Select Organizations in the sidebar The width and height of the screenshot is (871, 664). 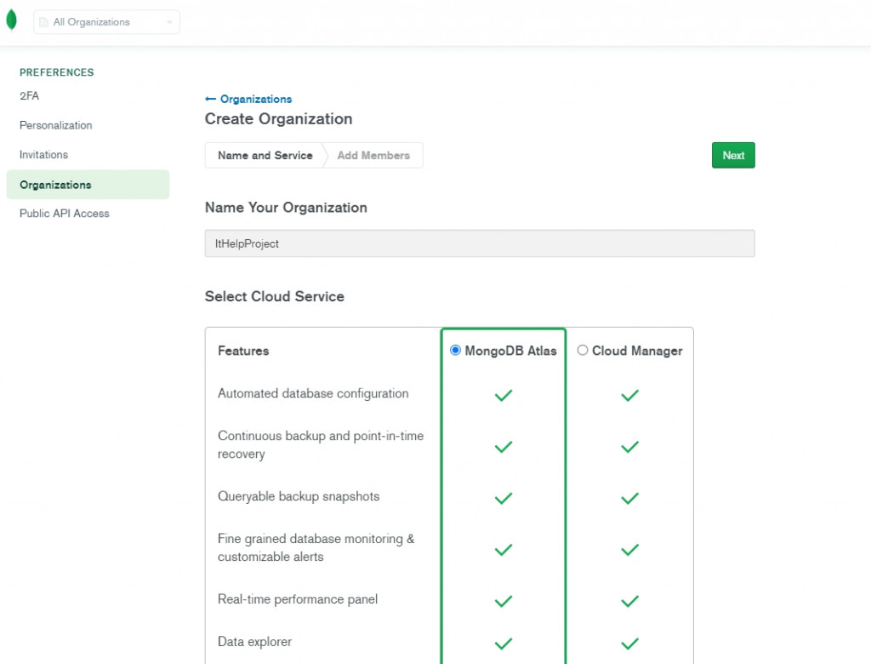[56, 185]
